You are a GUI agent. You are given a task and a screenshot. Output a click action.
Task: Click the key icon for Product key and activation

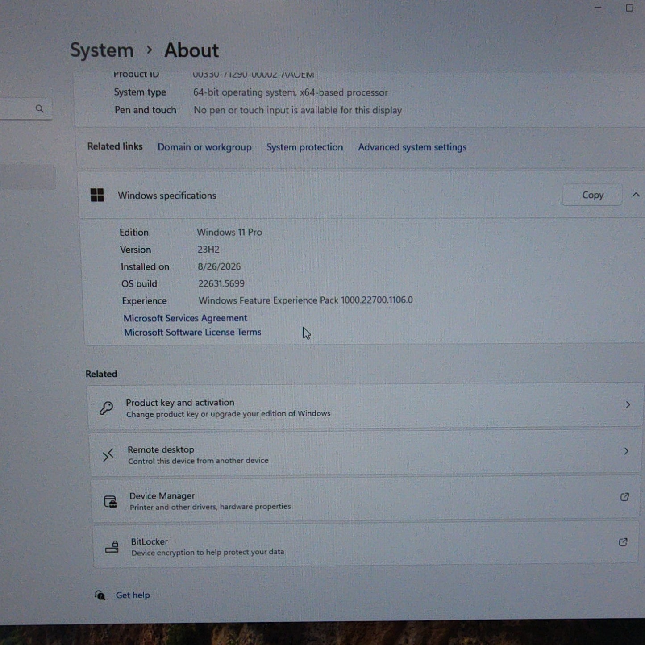pyautogui.click(x=106, y=408)
